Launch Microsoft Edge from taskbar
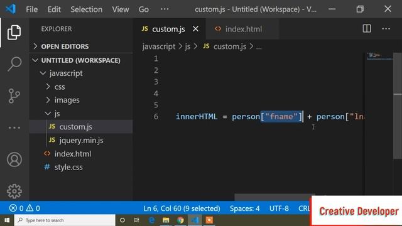The width and height of the screenshot is (402, 226). point(151,220)
